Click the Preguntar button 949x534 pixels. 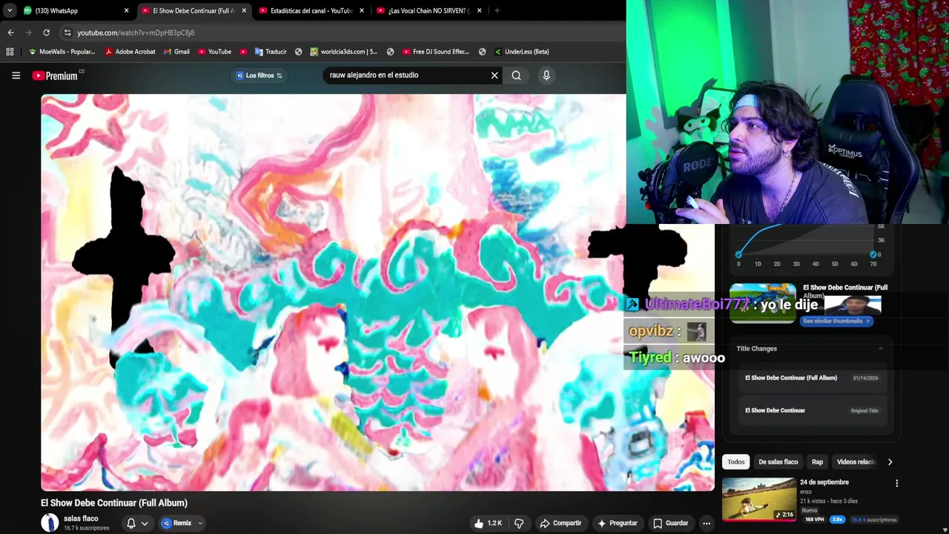pos(618,523)
